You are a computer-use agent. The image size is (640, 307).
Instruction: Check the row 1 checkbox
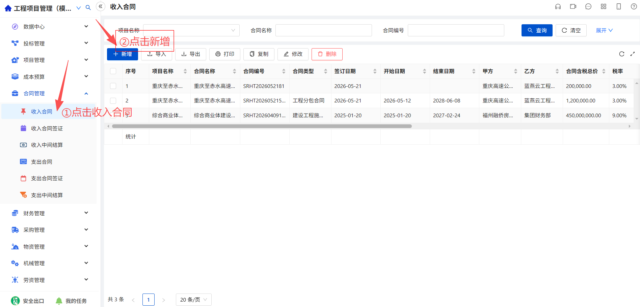[x=113, y=86]
